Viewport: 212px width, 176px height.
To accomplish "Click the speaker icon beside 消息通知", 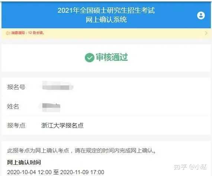I will 8,33.
